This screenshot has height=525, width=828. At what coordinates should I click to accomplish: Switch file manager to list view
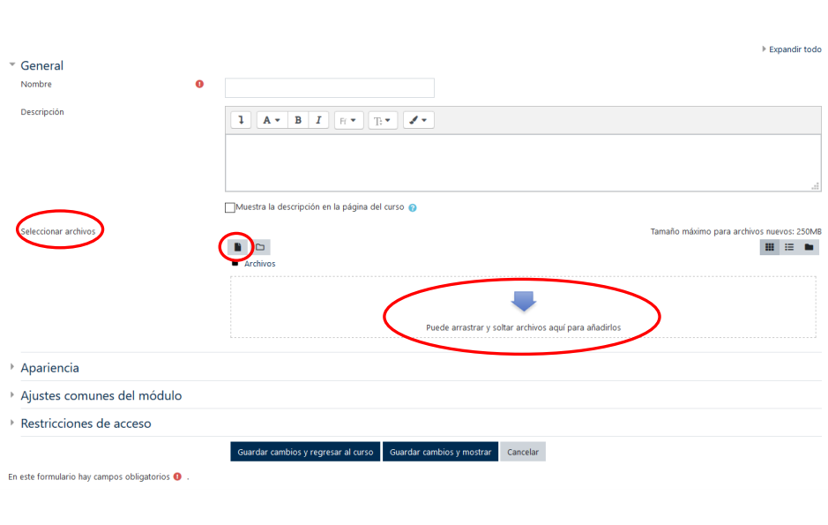click(789, 247)
